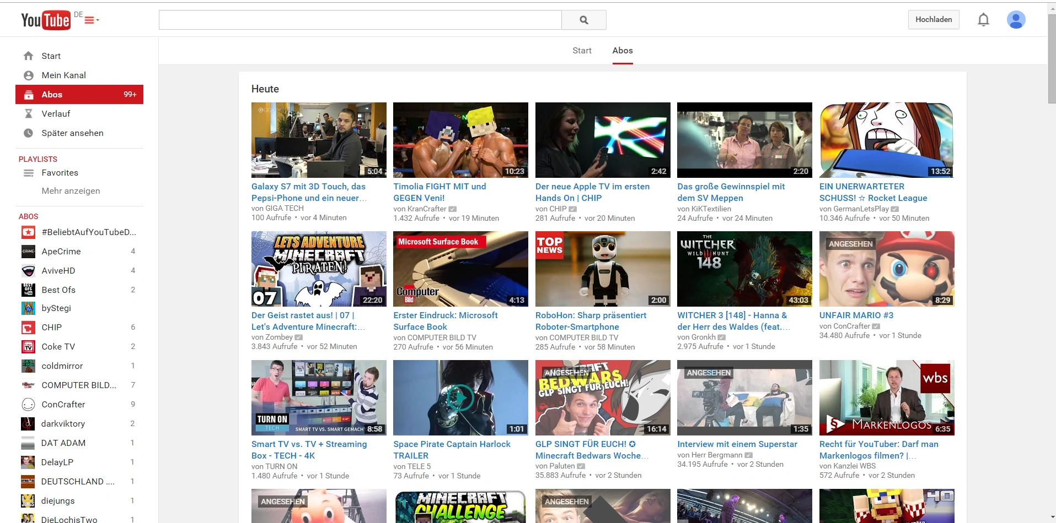Open channel link GermanLetsPlay
Image resolution: width=1056 pixels, height=523 pixels.
pyautogui.click(x=861, y=209)
